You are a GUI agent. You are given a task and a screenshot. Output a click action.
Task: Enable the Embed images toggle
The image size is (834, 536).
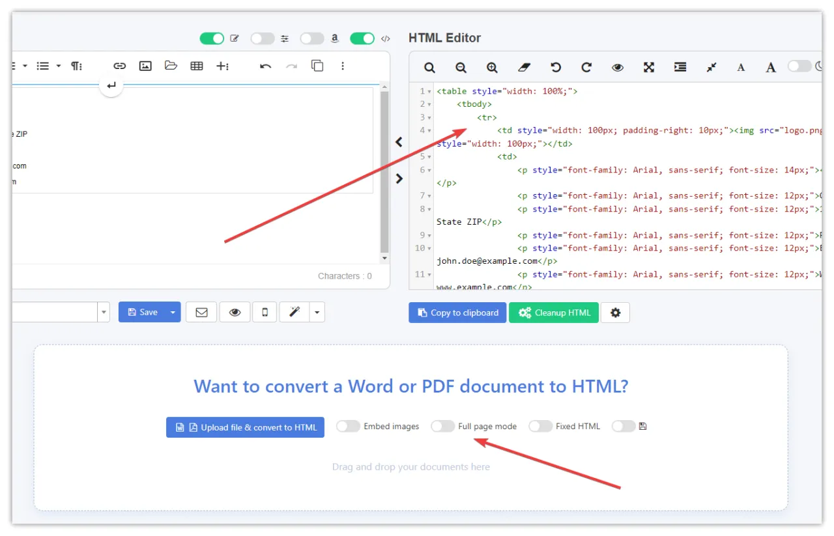pyautogui.click(x=348, y=426)
